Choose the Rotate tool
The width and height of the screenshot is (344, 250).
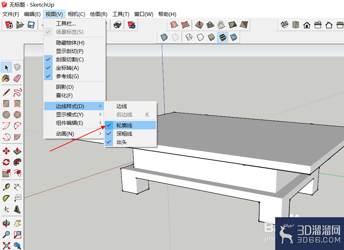[6, 162]
